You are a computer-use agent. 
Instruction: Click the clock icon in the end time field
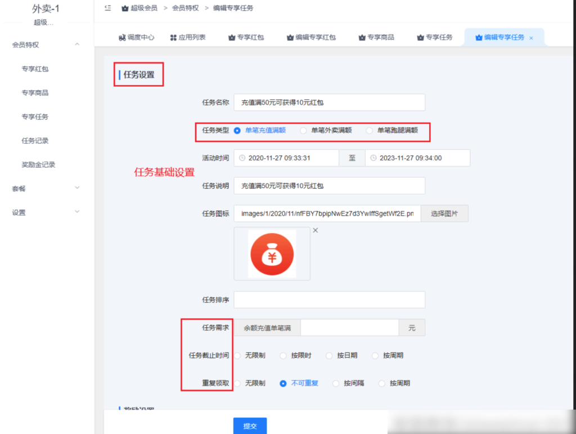[x=373, y=158]
